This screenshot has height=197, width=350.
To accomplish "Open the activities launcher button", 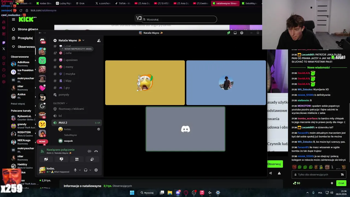I will (x=77, y=159).
